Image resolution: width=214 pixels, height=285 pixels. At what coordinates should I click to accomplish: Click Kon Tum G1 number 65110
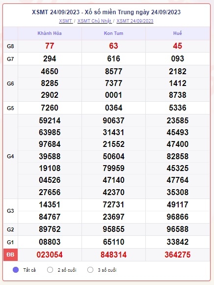click(113, 242)
